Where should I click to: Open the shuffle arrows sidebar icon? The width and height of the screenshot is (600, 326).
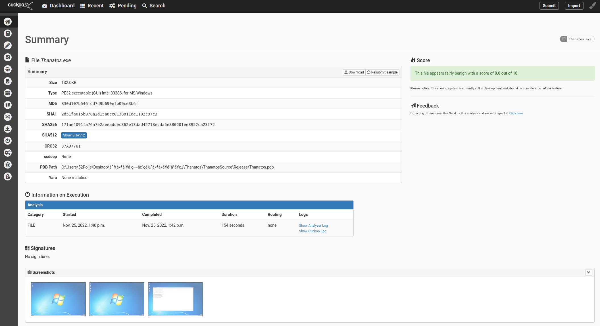click(8, 117)
